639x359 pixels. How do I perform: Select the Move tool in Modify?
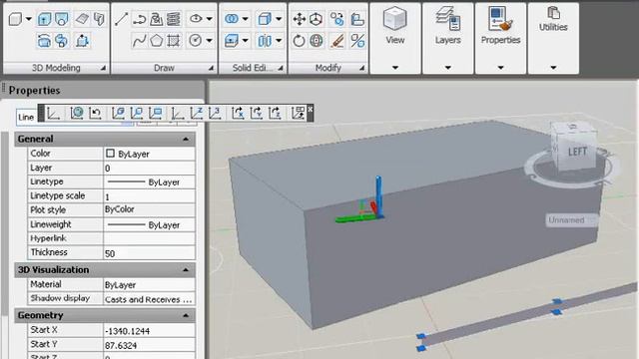pos(300,19)
